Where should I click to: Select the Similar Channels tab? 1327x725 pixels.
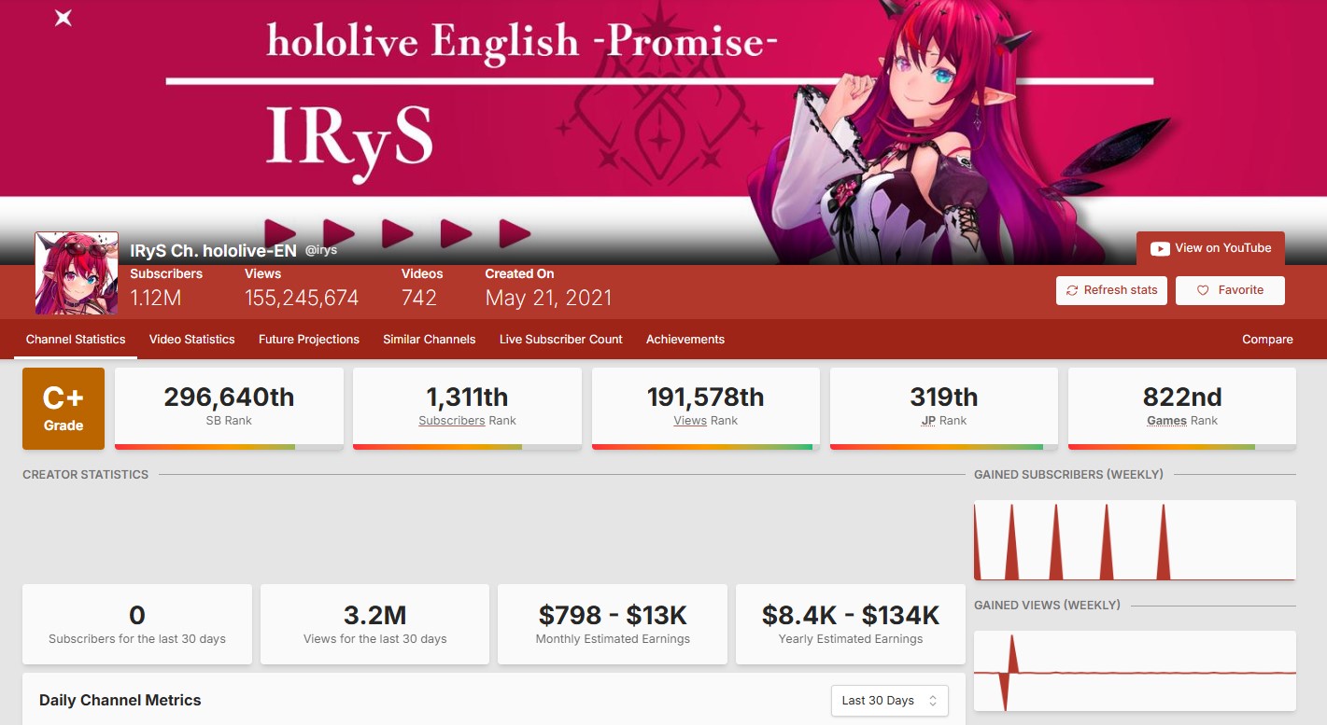coord(430,340)
